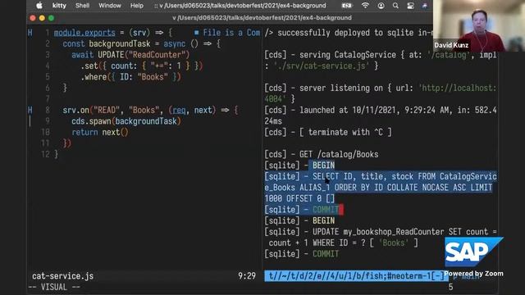Image resolution: width=525 pixels, height=295 pixels.
Task: Click 'cat-service.js' in the status line
Action: (62, 276)
